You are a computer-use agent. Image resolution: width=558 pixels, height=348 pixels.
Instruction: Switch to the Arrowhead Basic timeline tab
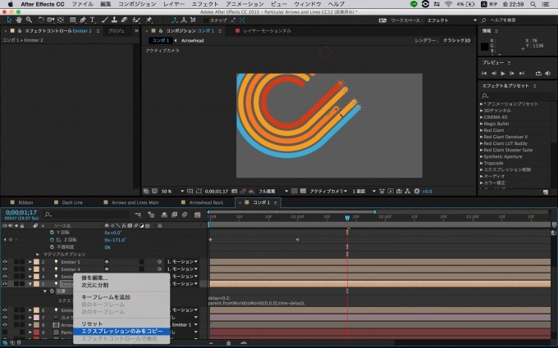[x=207, y=201]
